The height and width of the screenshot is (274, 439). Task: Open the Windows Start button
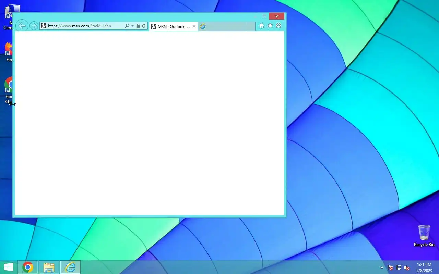(x=9, y=267)
